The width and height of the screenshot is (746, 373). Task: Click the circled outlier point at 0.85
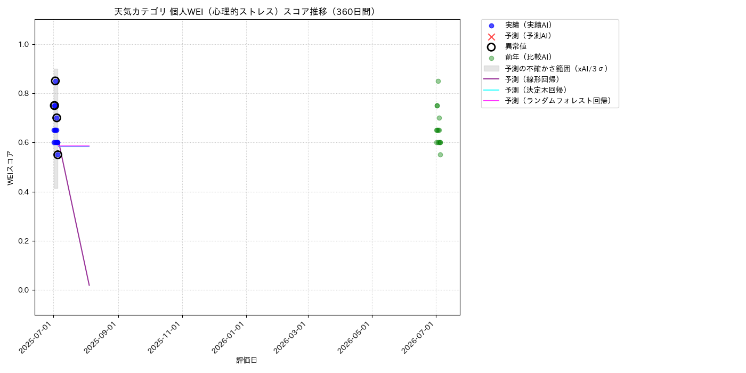(55, 81)
